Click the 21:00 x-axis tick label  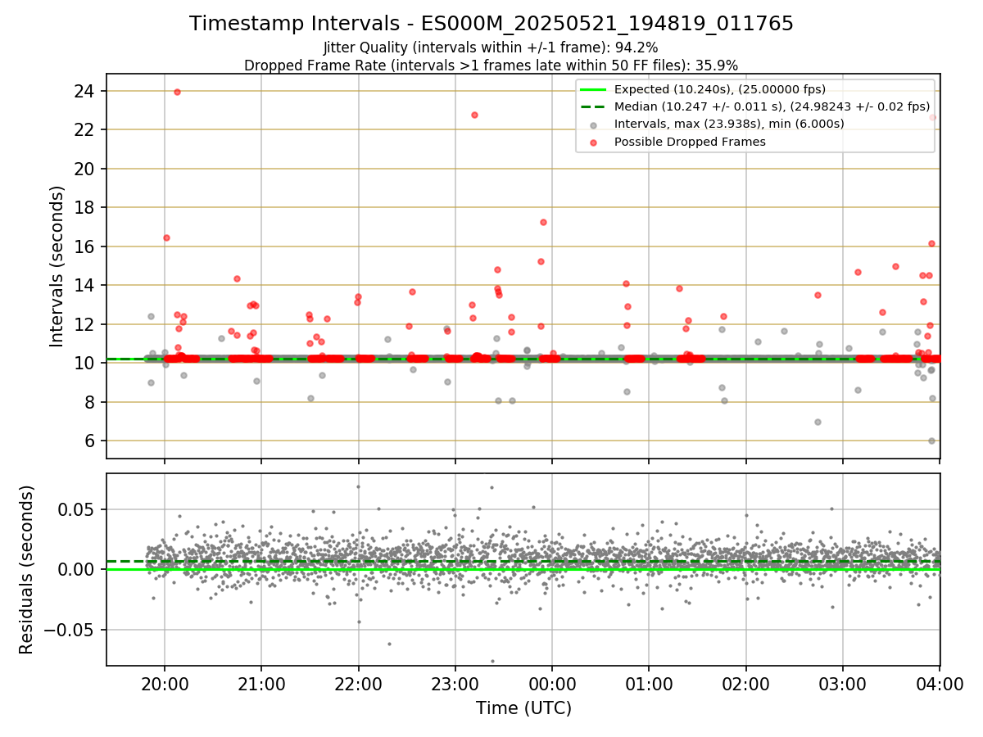coord(261,683)
